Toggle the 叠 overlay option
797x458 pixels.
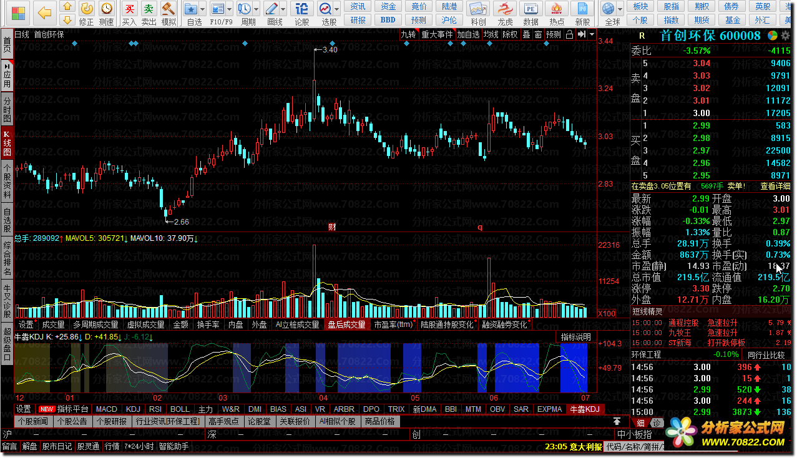pyautogui.click(x=526, y=35)
